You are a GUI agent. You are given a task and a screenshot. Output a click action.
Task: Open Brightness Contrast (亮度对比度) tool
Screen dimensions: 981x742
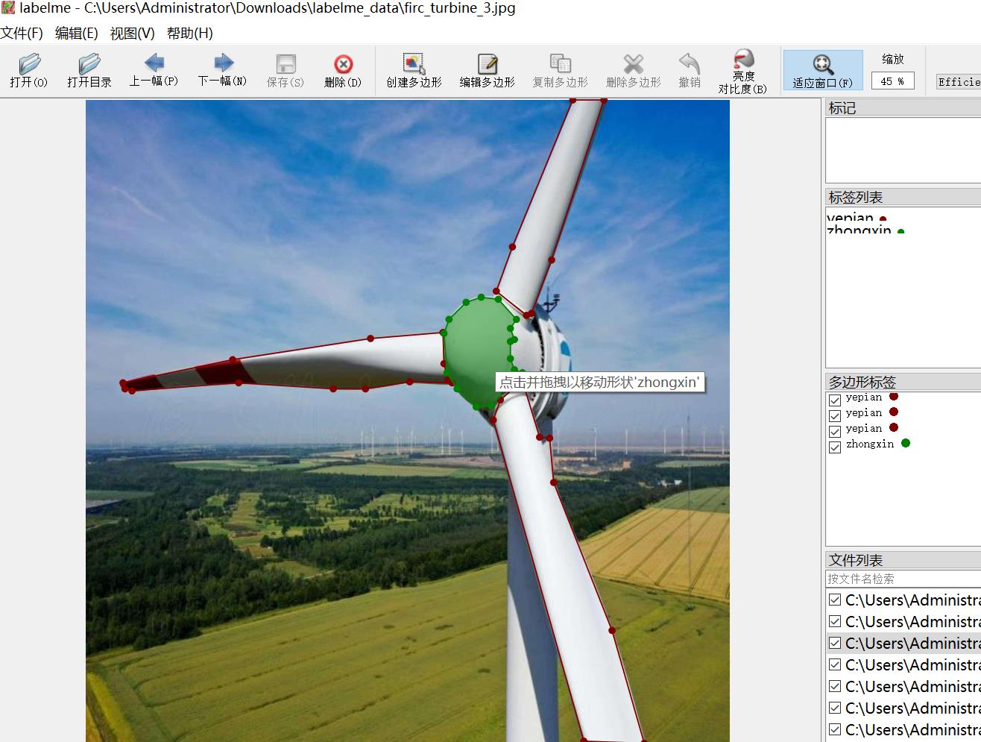pyautogui.click(x=742, y=72)
